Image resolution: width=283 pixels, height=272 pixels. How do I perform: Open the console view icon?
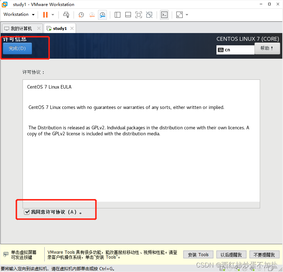point(164,15)
